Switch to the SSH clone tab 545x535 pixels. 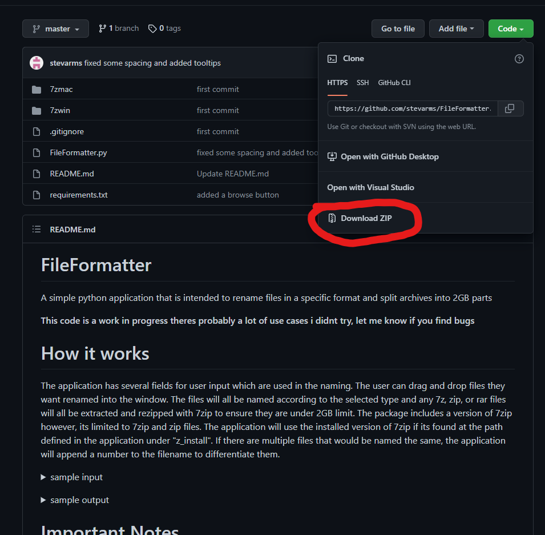coord(363,82)
